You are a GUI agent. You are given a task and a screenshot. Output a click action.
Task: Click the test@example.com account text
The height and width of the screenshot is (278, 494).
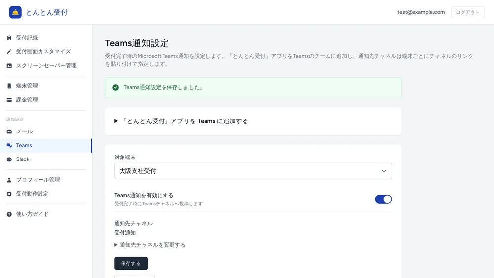coord(421,12)
